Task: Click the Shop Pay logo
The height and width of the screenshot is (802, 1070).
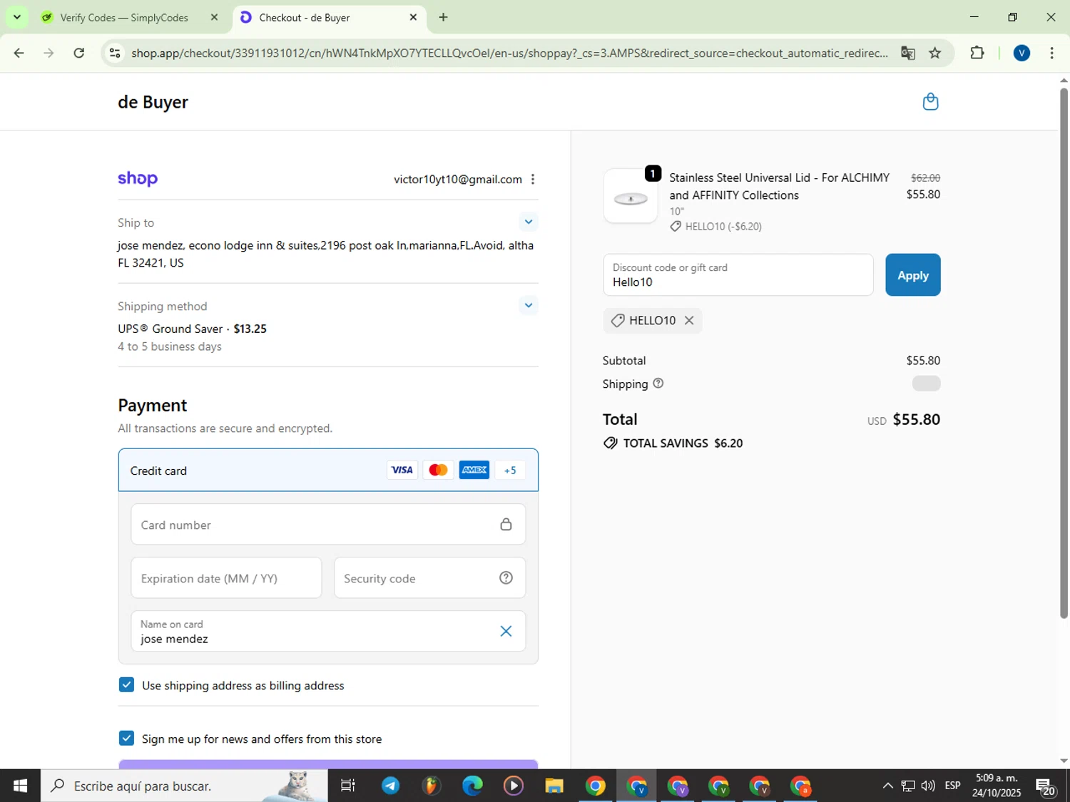Action: (138, 178)
